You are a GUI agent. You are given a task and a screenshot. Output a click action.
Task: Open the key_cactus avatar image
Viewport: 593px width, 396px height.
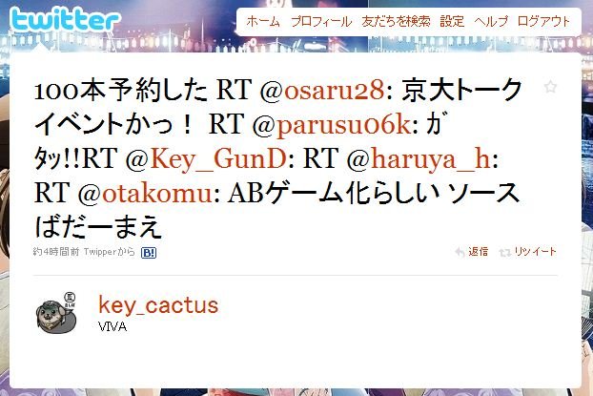[56, 313]
